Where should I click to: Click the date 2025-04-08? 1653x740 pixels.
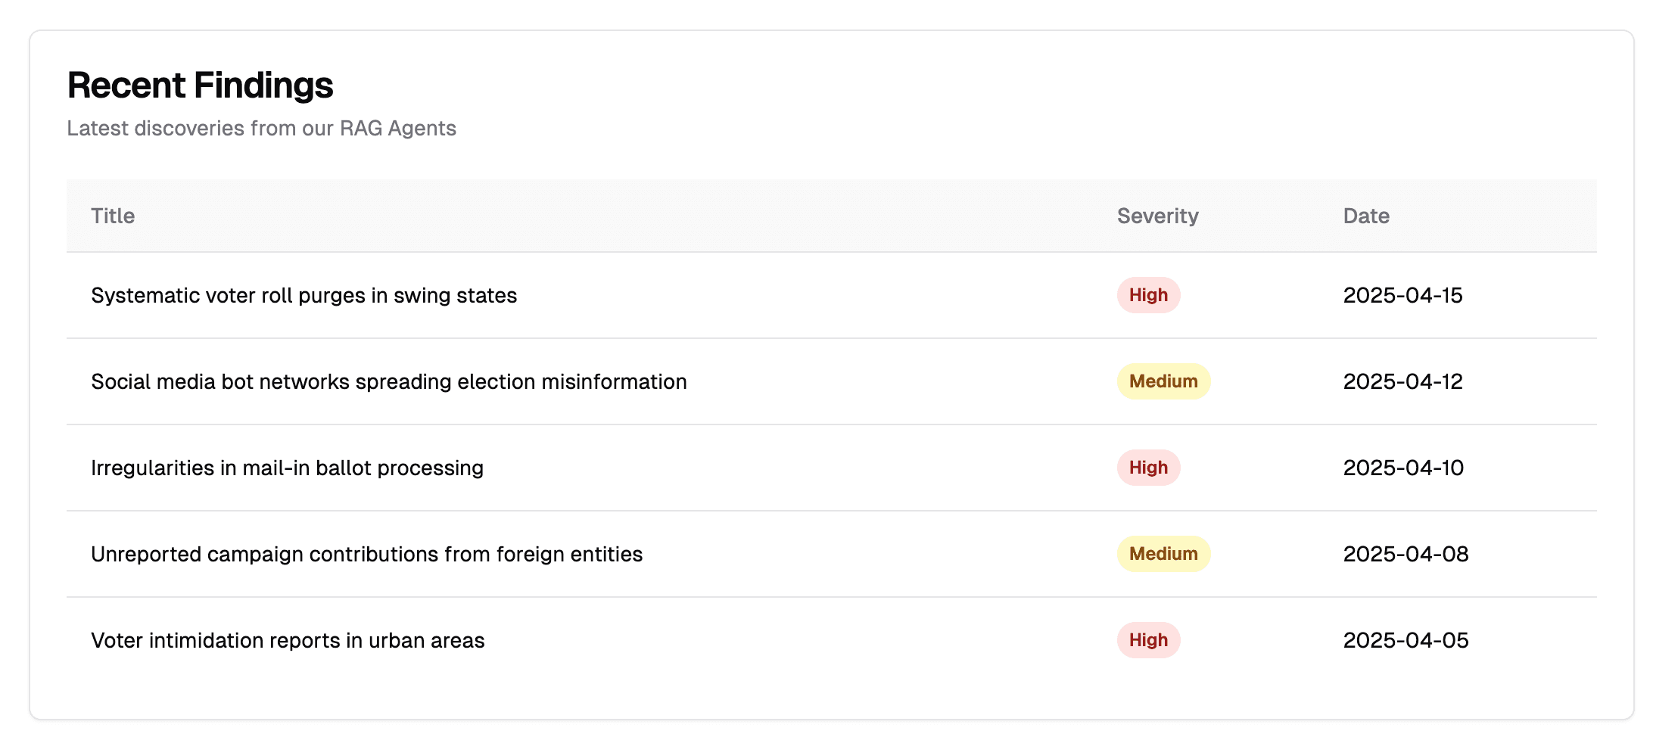click(1405, 555)
